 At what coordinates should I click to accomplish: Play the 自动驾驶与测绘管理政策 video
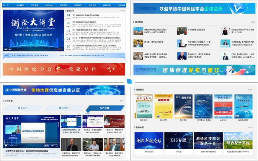point(5,145)
